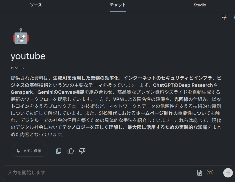This screenshot has width=235, height=182.
Task: Open the chat settings sliders icon
Action: click(x=224, y=17)
